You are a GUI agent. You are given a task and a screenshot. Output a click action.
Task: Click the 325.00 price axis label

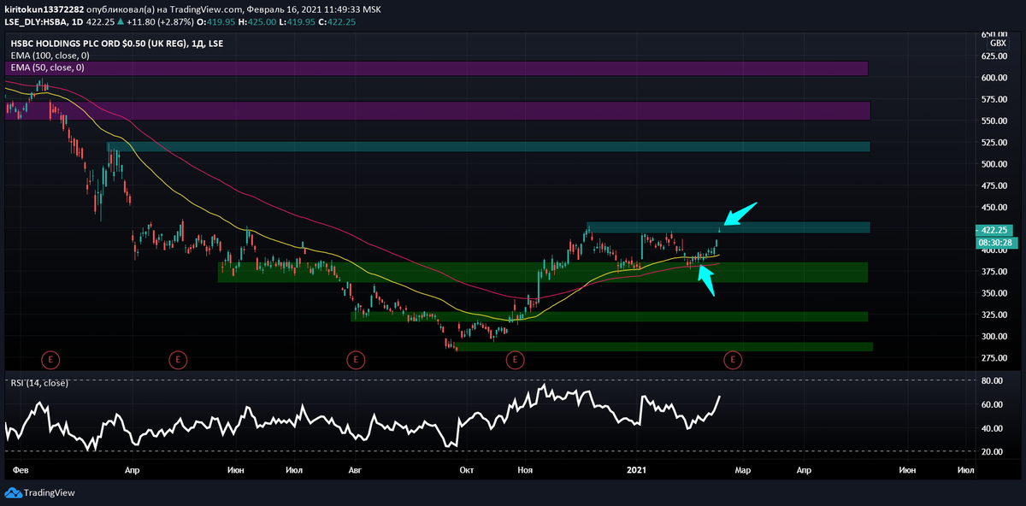click(994, 315)
